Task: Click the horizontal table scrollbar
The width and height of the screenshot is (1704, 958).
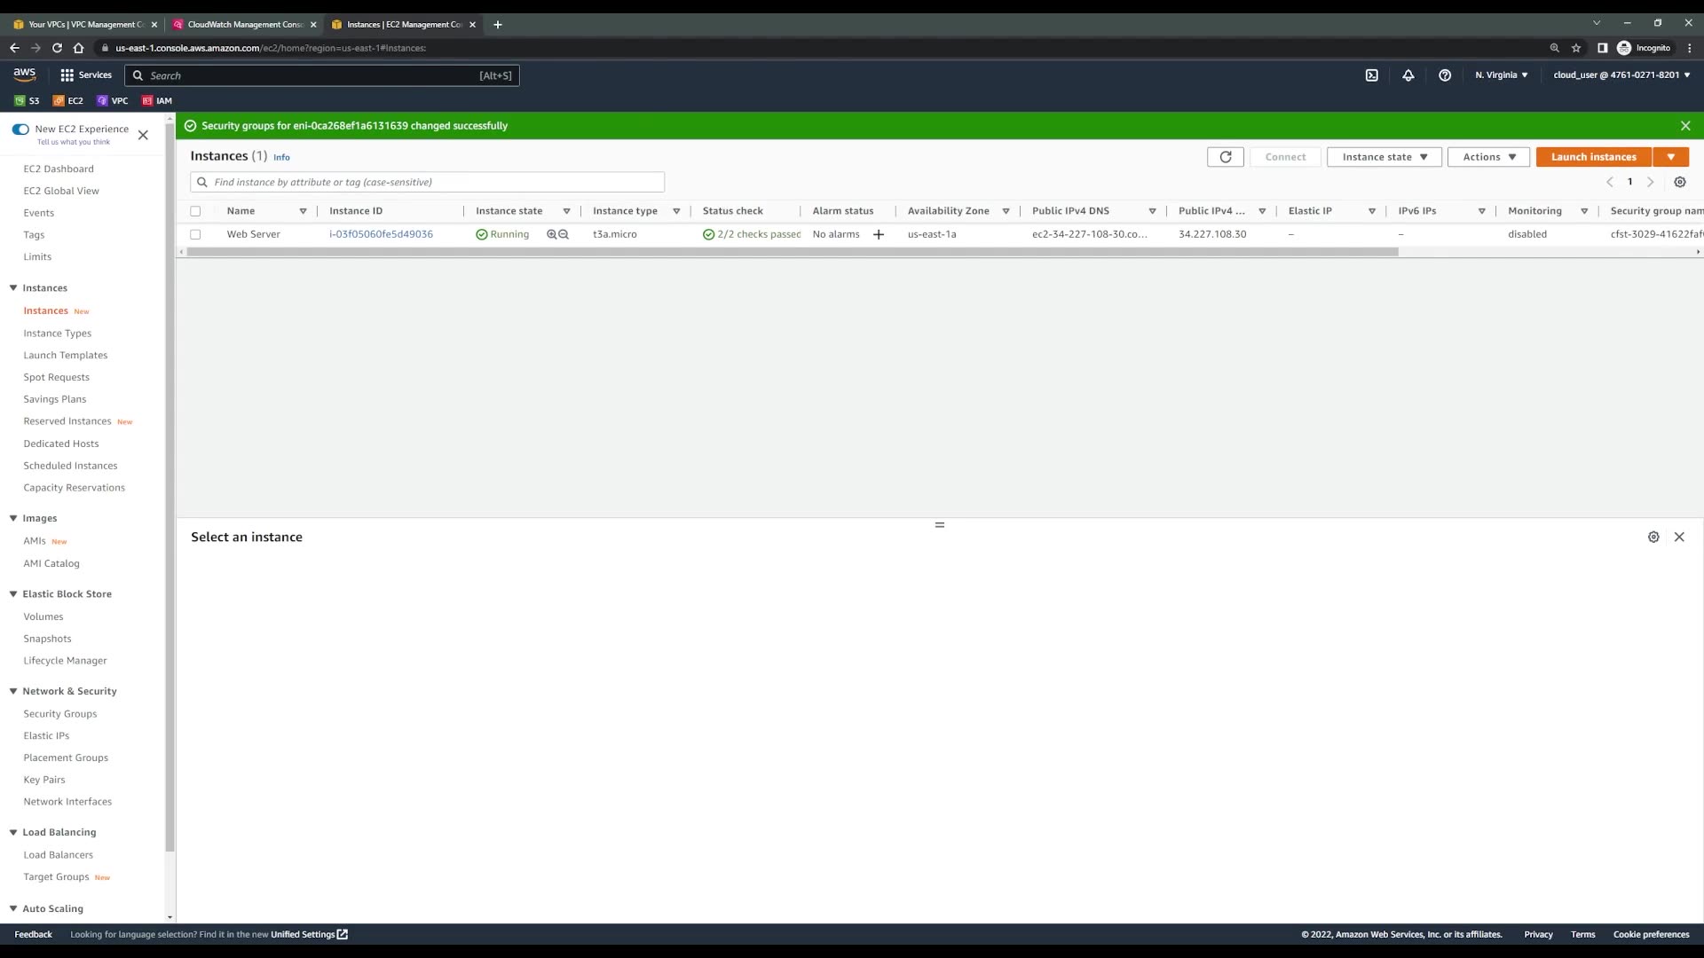Action: (x=792, y=253)
